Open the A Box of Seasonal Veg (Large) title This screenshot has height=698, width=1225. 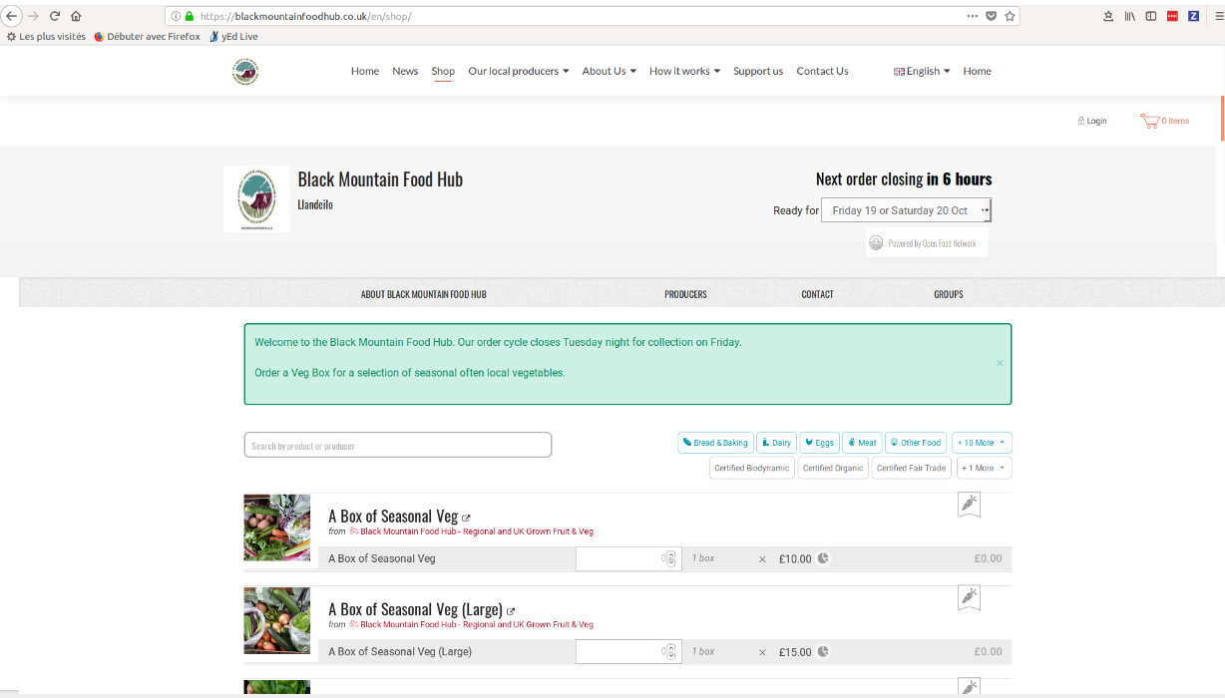[x=415, y=609]
